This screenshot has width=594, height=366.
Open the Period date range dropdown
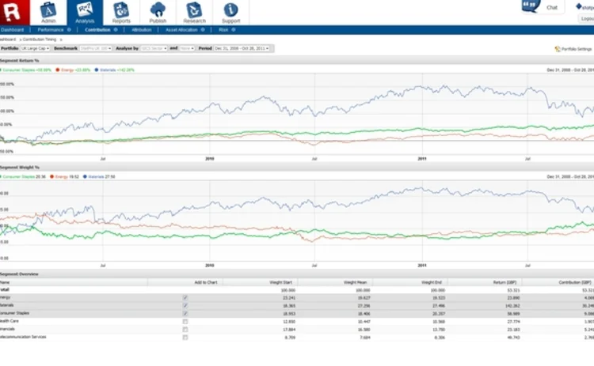click(x=242, y=48)
